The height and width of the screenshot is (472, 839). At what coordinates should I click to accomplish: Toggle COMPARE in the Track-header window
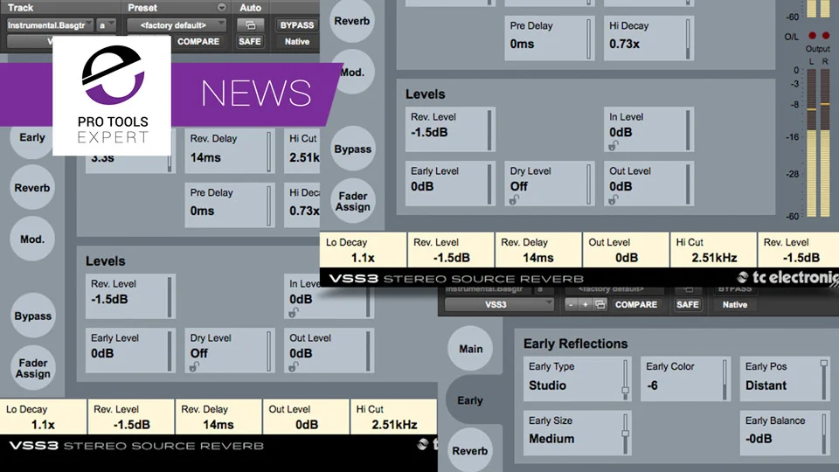[x=198, y=41]
